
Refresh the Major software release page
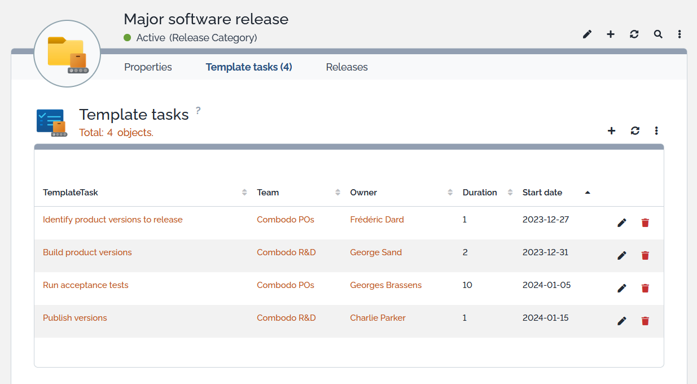click(634, 34)
